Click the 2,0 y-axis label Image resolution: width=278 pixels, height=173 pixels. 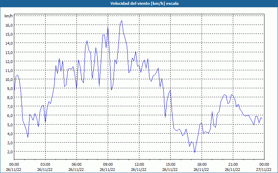point(10,152)
